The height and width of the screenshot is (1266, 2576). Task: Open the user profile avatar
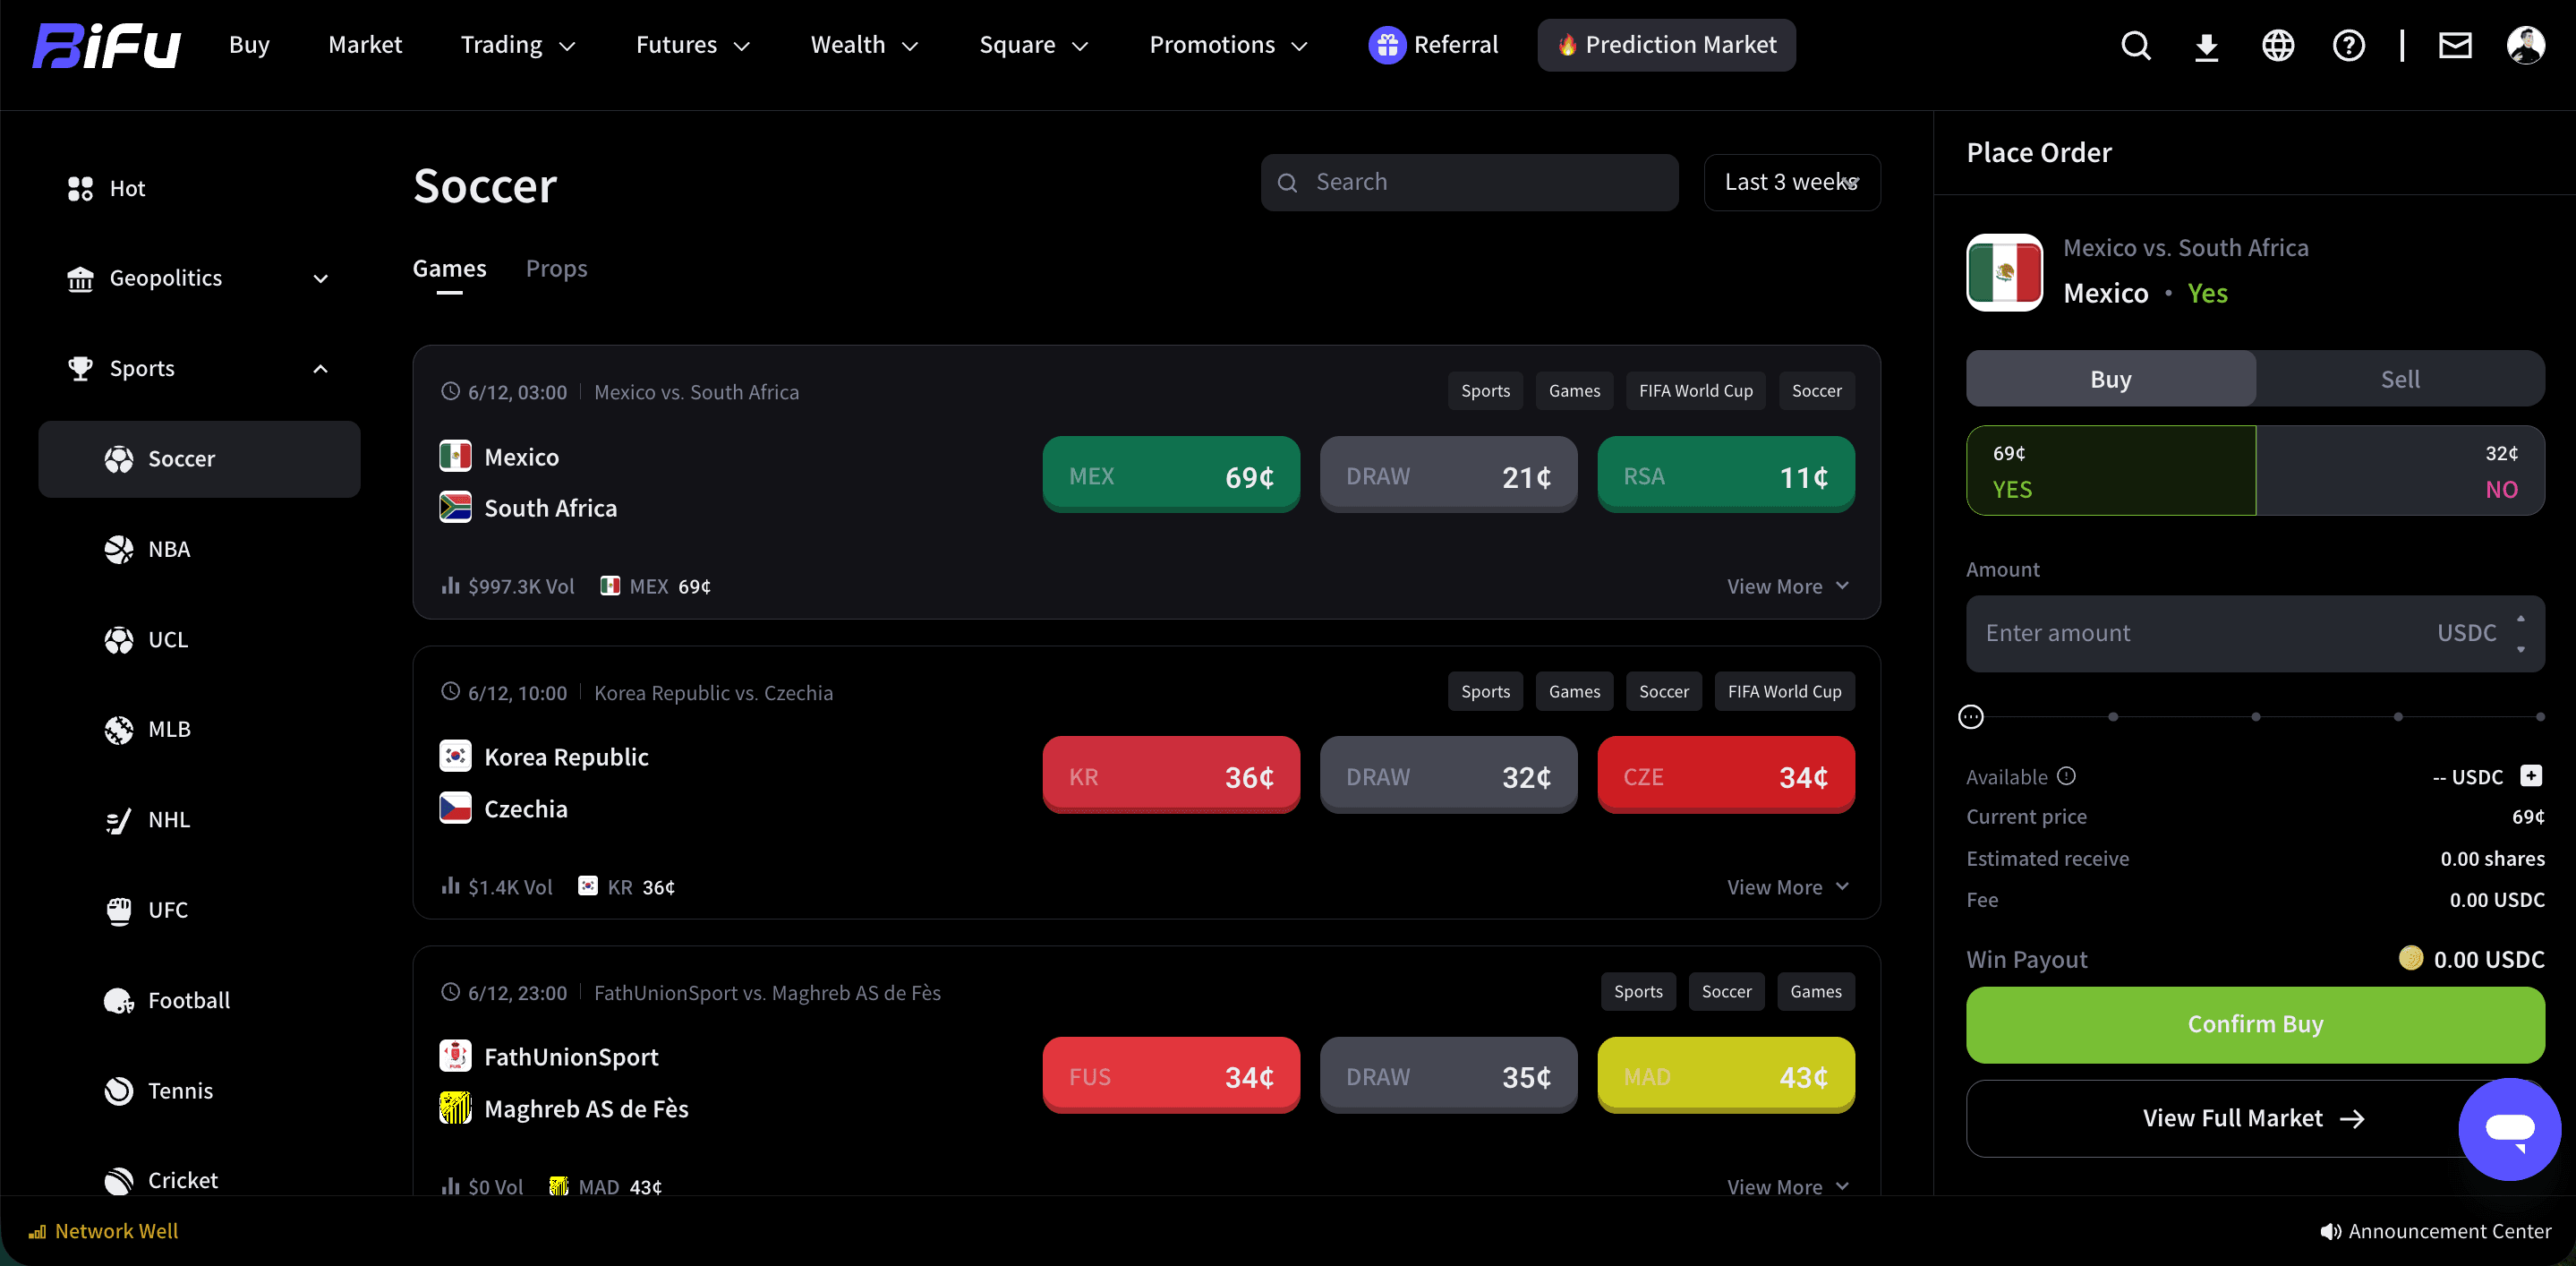(2526, 45)
